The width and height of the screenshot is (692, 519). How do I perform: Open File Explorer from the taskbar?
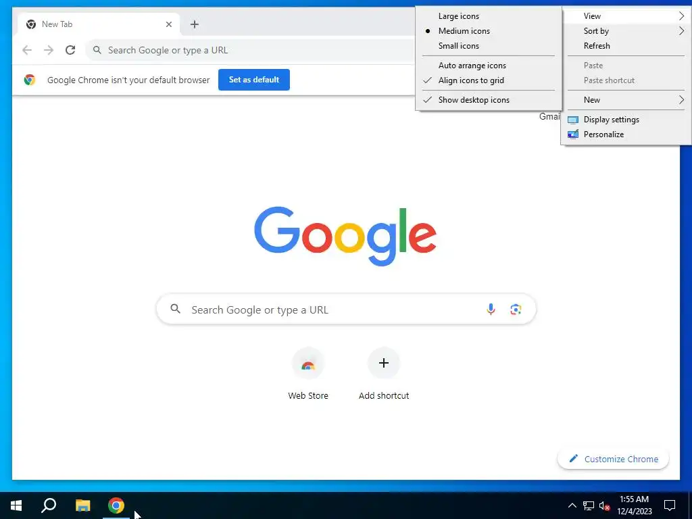[82, 505]
